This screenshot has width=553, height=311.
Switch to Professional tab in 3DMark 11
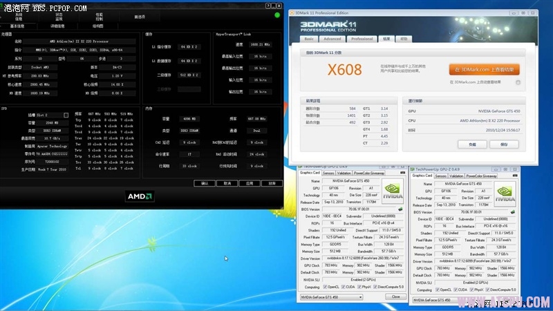(x=362, y=39)
